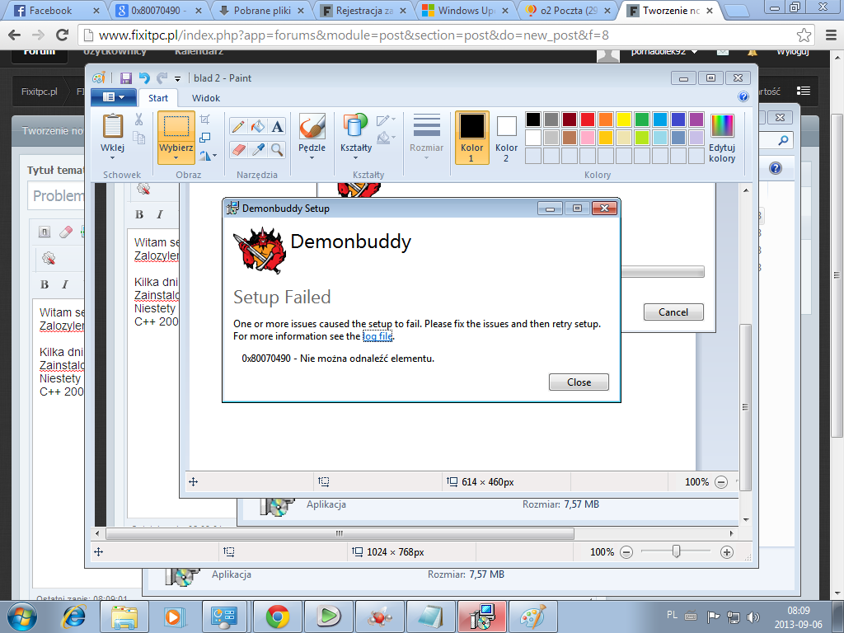This screenshot has width=844, height=633.
Task: Open the Chrome hamburger menu
Action: [831, 35]
